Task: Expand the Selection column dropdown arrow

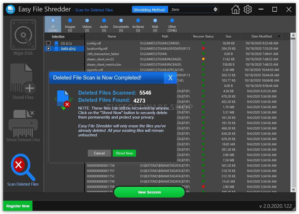Action: pyautogui.click(x=82, y=36)
